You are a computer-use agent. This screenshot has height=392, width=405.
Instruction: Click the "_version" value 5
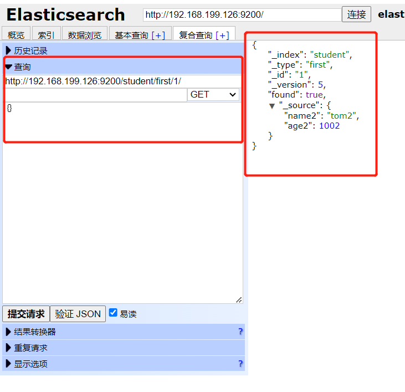(x=321, y=85)
